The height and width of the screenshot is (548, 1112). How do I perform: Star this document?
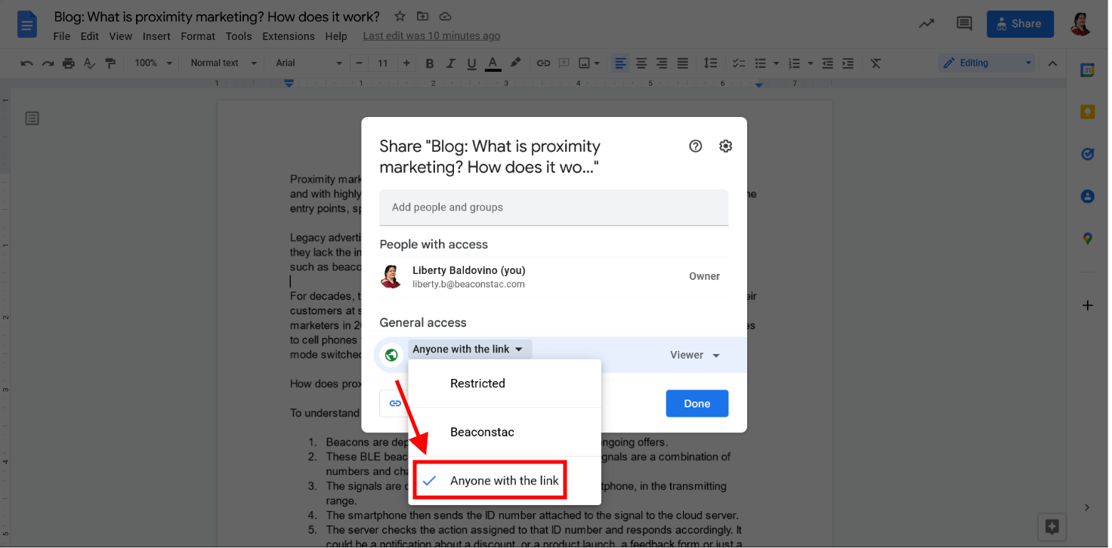[400, 17]
